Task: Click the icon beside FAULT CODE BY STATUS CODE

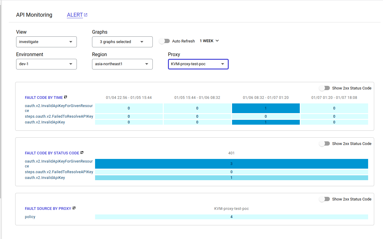Action: pos(82,153)
